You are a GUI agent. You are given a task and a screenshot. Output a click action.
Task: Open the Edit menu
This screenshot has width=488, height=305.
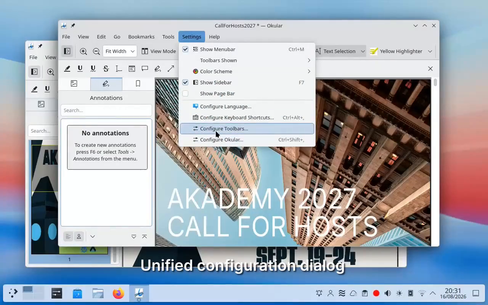tap(101, 37)
